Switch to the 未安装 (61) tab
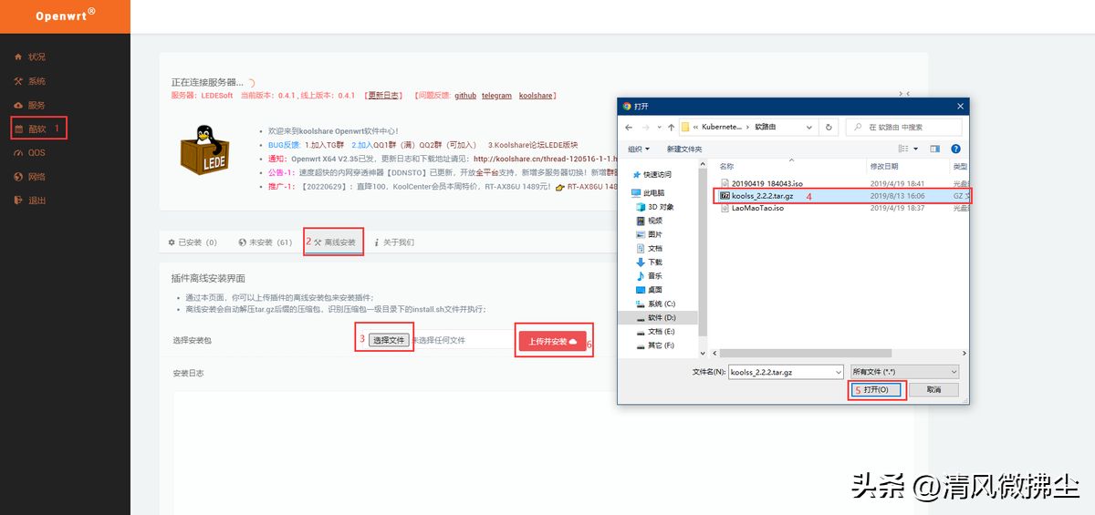This screenshot has height=515, width=1095. click(x=266, y=242)
